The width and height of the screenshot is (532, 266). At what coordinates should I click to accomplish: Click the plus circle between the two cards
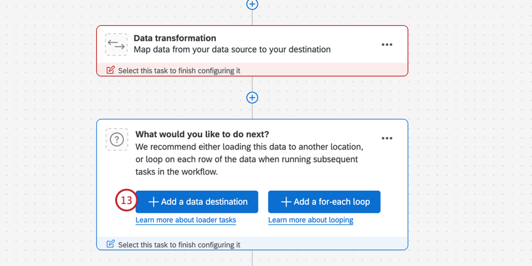pos(252,98)
